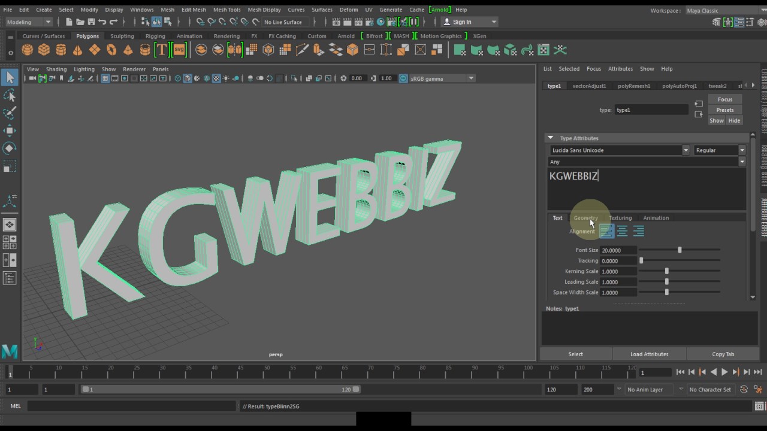Toggle select by hierarchy mode

tap(145, 22)
